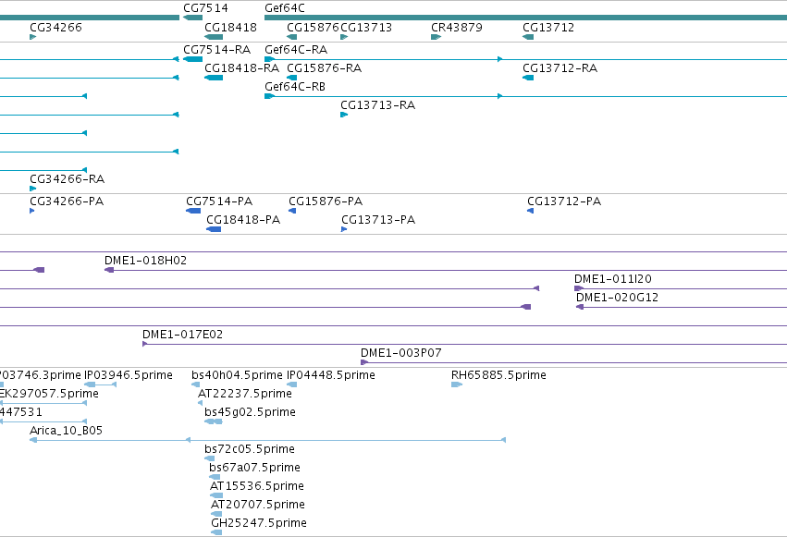Select the AT20707.5prime EST label
Image resolution: width=787 pixels, height=537 pixels.
257,505
